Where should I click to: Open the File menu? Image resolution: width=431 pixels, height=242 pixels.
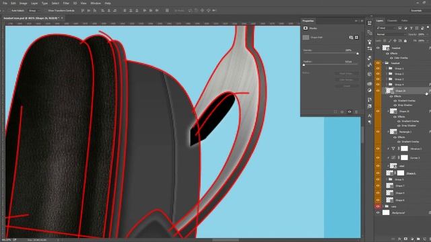5,3
